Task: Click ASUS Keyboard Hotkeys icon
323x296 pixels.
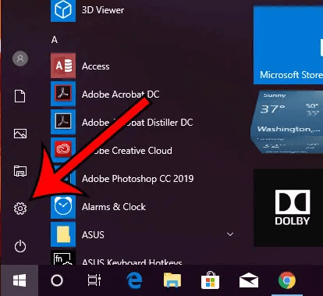Action: click(63, 258)
